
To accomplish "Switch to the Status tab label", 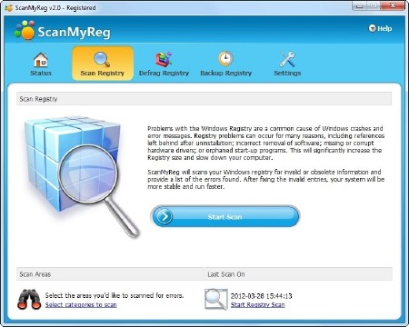I will (x=41, y=73).
